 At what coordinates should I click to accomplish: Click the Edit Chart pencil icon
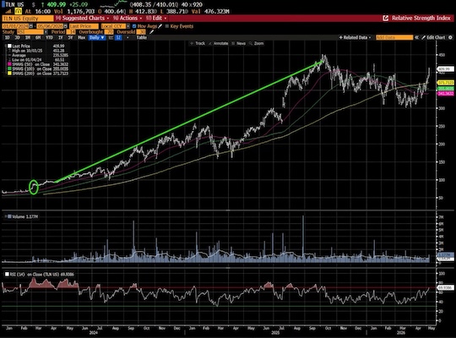(424, 37)
